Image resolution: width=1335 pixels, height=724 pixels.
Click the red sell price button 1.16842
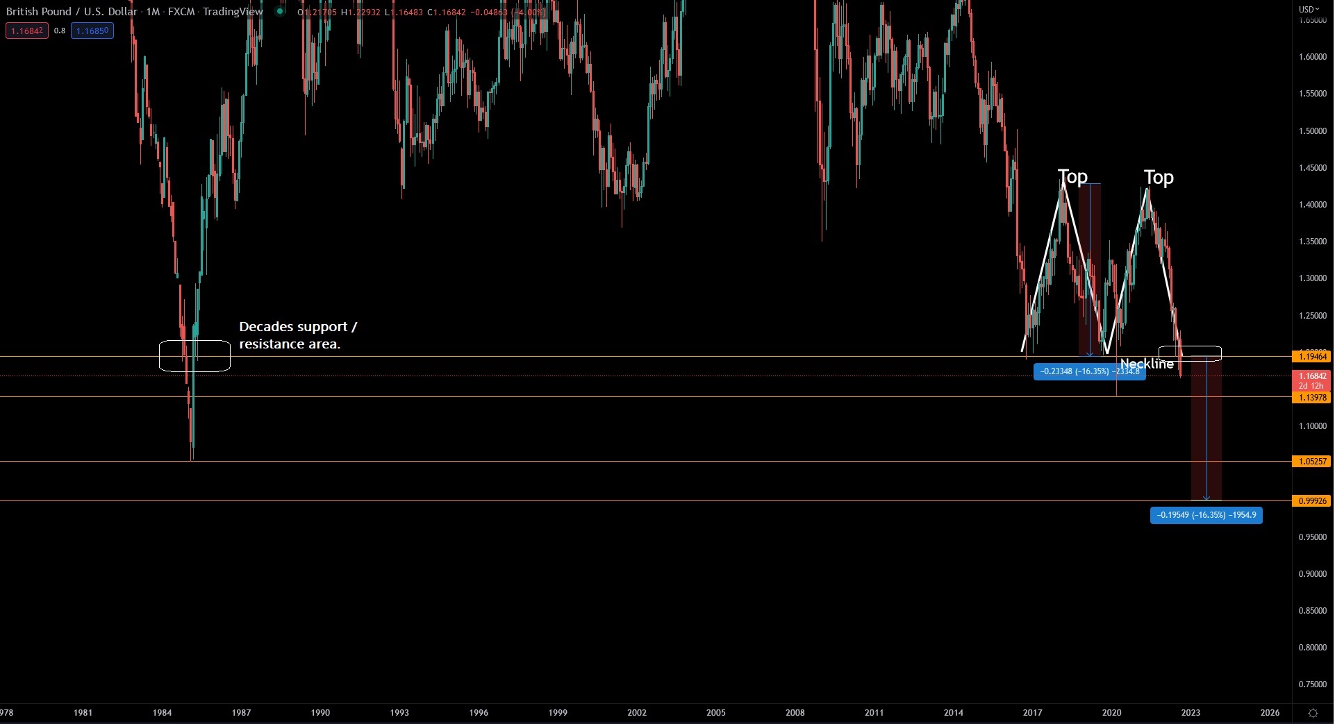pos(26,31)
